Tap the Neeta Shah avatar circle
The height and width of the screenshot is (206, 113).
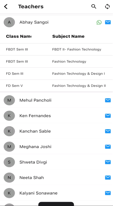coord(9,177)
